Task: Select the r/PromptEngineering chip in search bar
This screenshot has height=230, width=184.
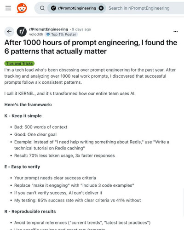Action: point(76,8)
